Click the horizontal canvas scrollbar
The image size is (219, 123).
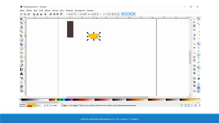(x=107, y=97)
